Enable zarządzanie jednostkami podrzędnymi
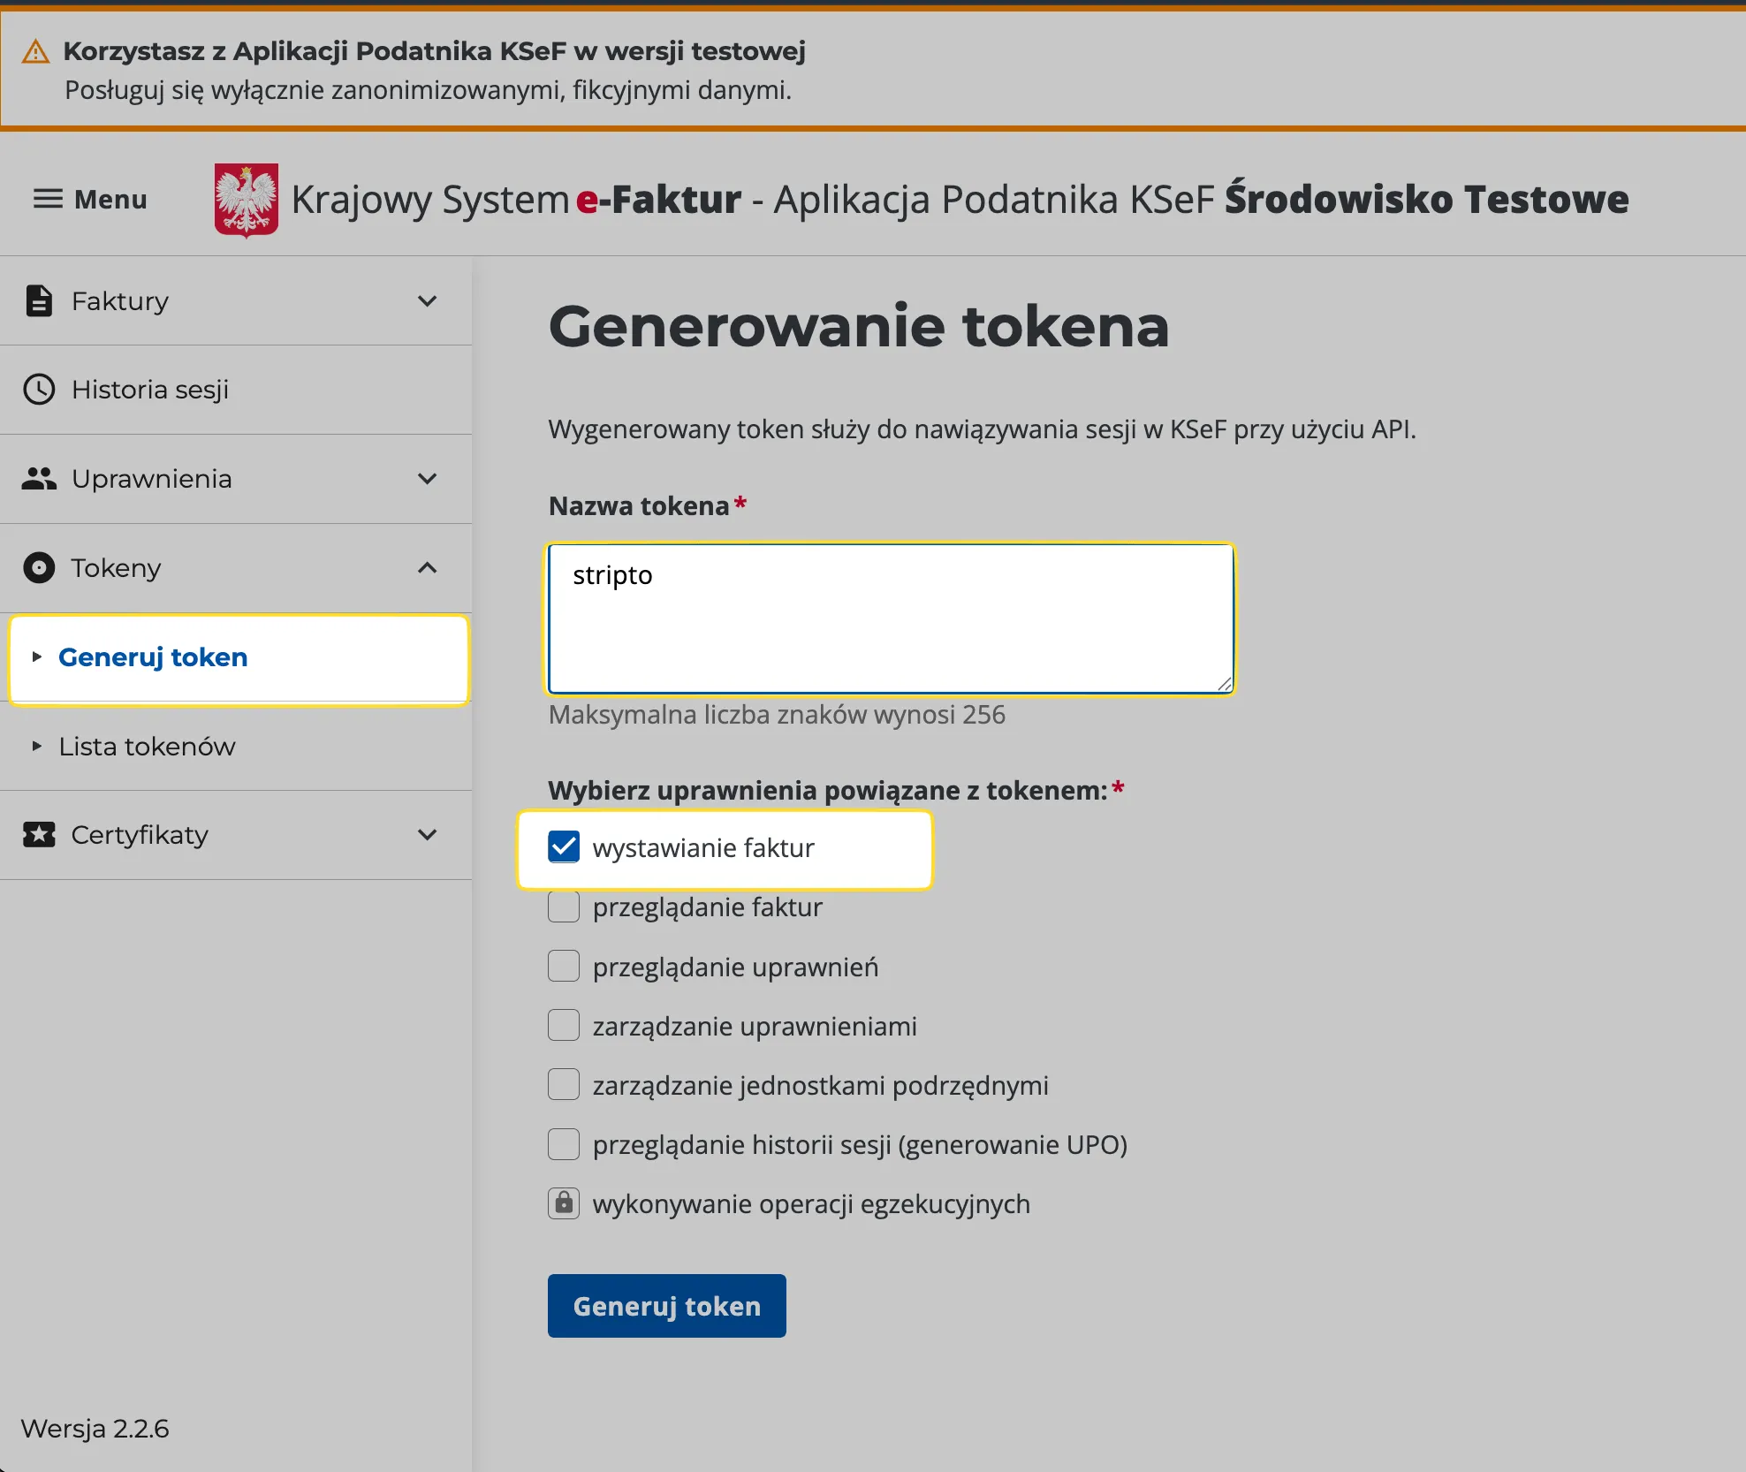Image resolution: width=1746 pixels, height=1472 pixels. [x=564, y=1084]
